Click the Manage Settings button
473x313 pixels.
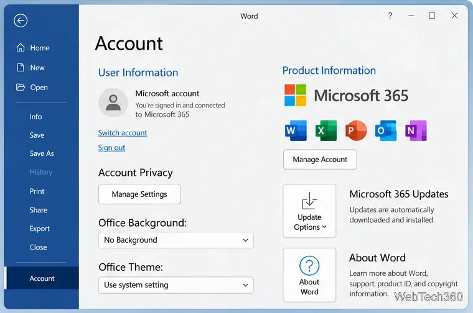(x=139, y=194)
